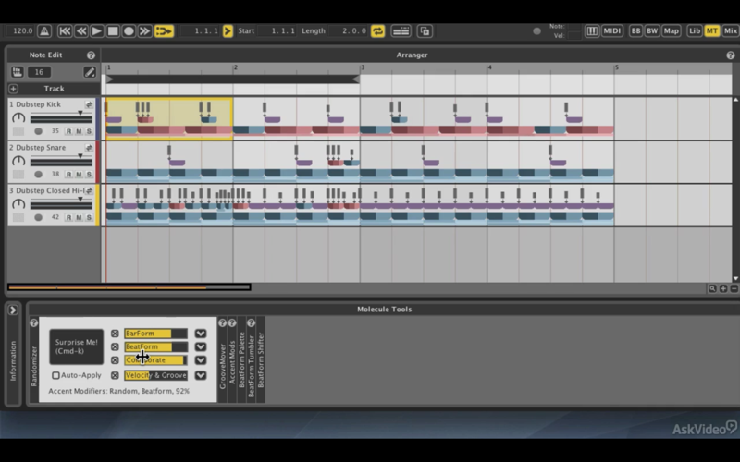The image size is (740, 462).
Task: Add a new track with plus icon
Action: (13, 89)
